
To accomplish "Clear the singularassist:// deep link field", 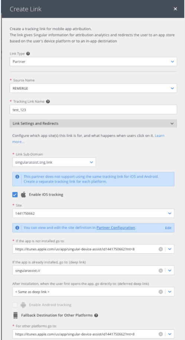I will click(x=160, y=270).
